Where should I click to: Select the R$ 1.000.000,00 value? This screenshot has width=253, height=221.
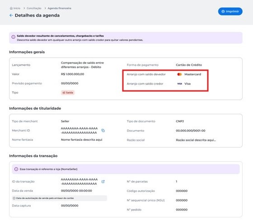tap(72, 74)
